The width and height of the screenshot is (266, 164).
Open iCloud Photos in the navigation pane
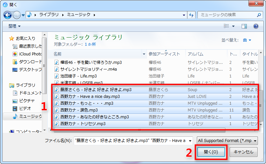30,54
